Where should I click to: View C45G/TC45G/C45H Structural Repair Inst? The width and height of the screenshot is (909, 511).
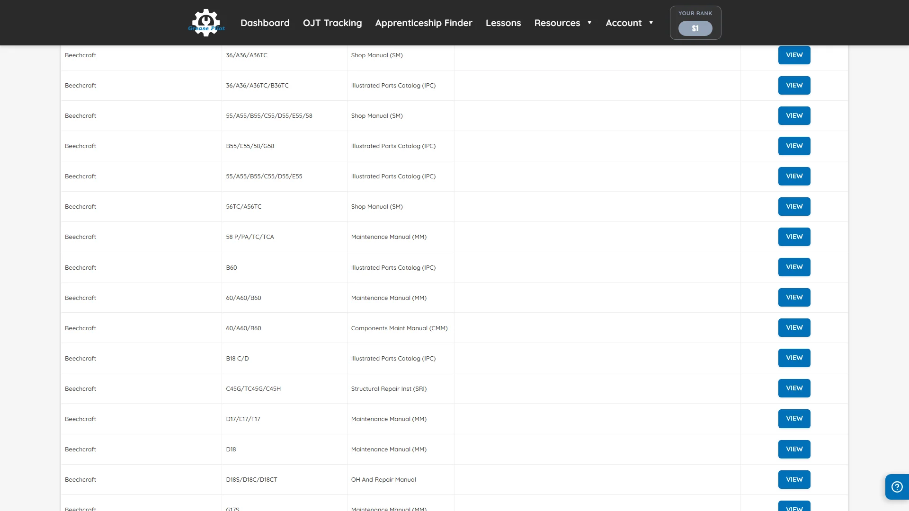click(794, 388)
